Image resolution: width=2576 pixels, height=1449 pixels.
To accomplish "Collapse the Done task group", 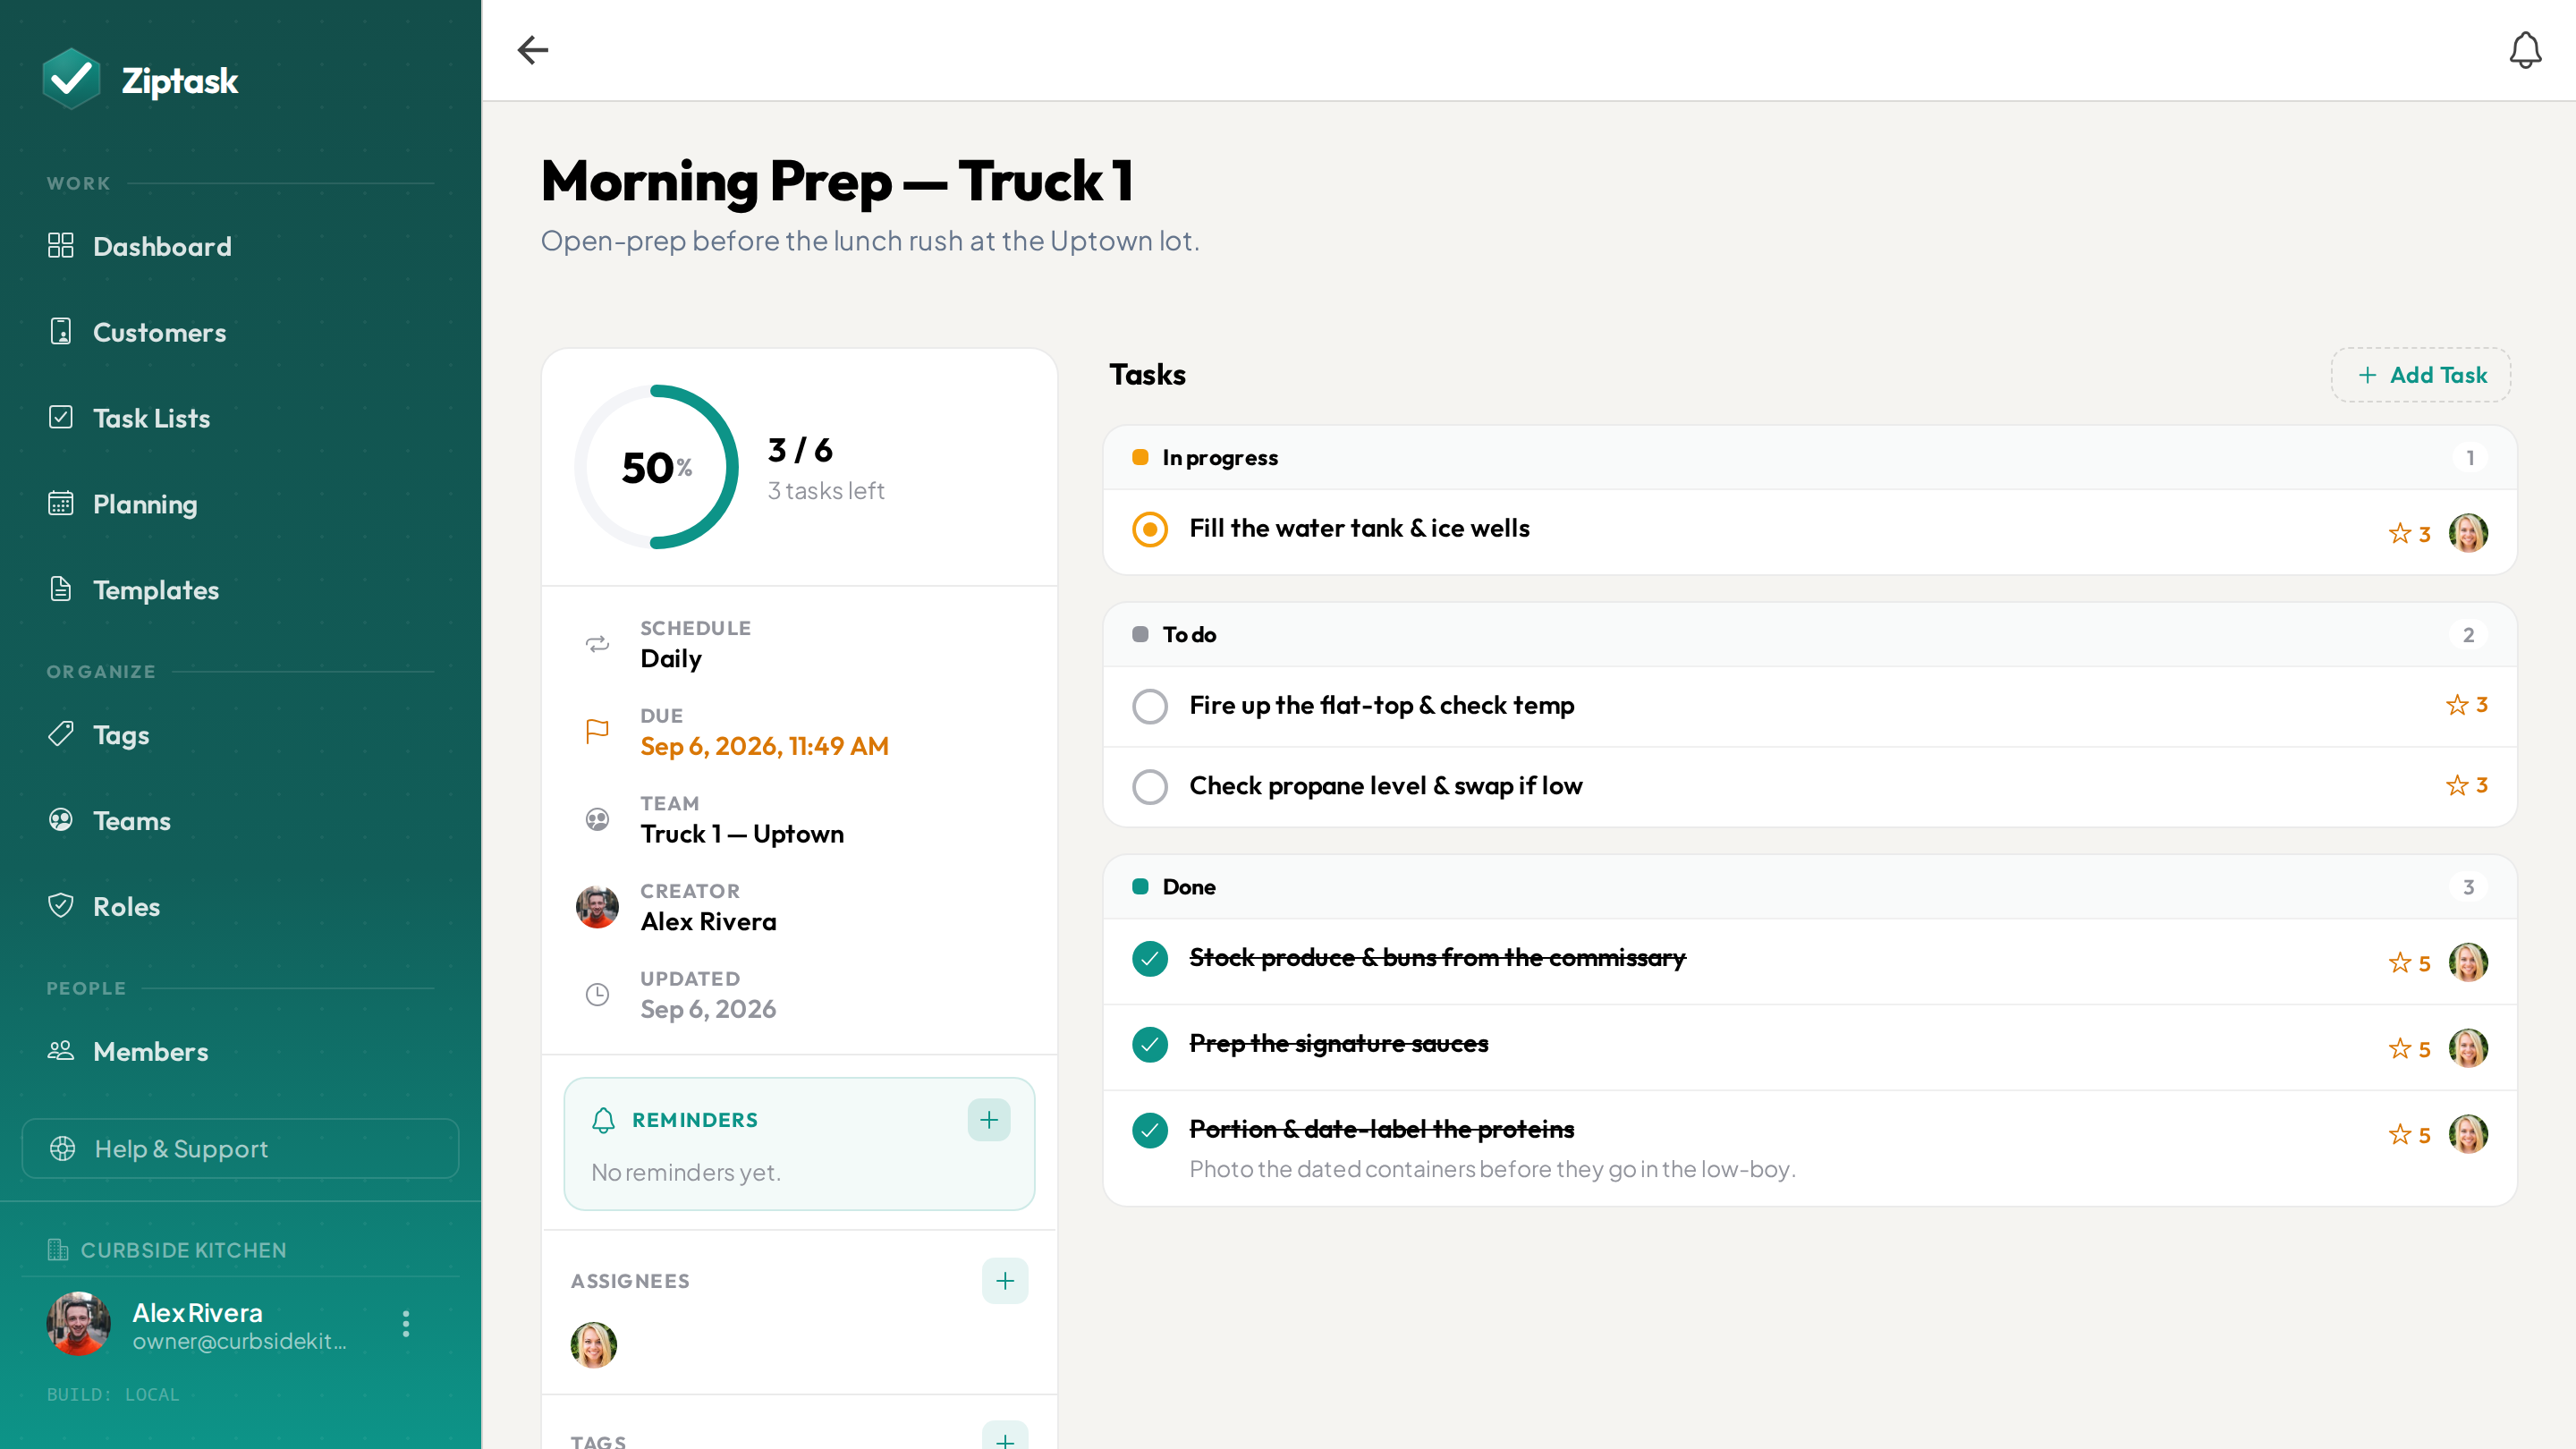I will click(1809, 887).
